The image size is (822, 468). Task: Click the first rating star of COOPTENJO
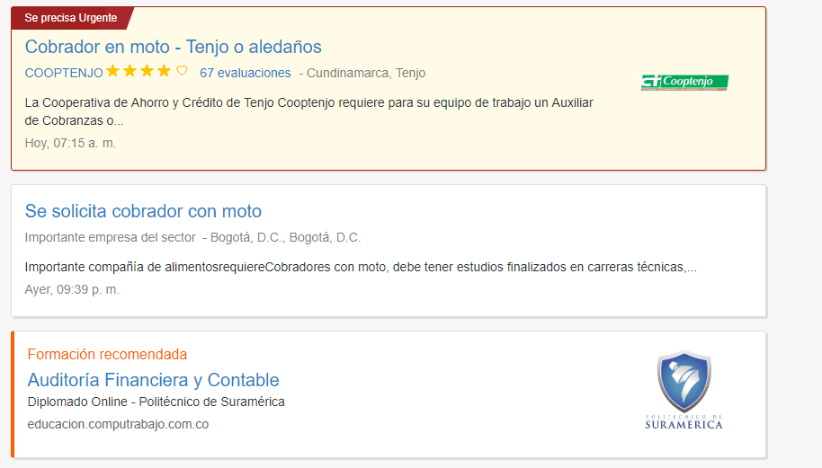113,71
